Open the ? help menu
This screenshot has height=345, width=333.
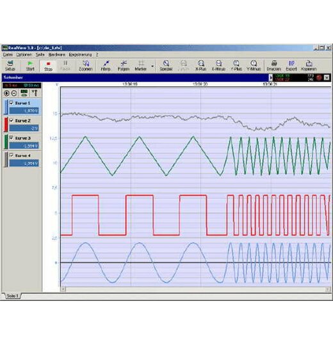(x=97, y=54)
